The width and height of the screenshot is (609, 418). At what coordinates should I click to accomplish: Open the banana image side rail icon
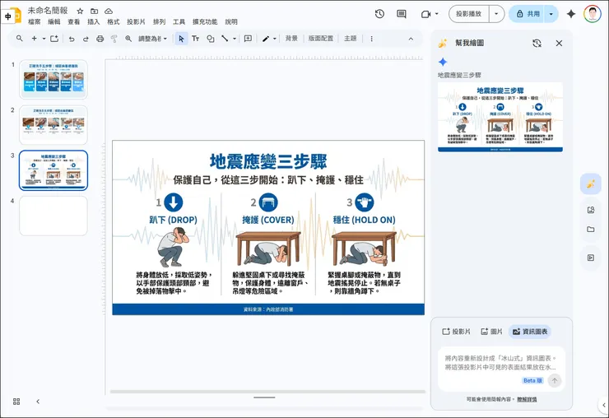(591, 183)
